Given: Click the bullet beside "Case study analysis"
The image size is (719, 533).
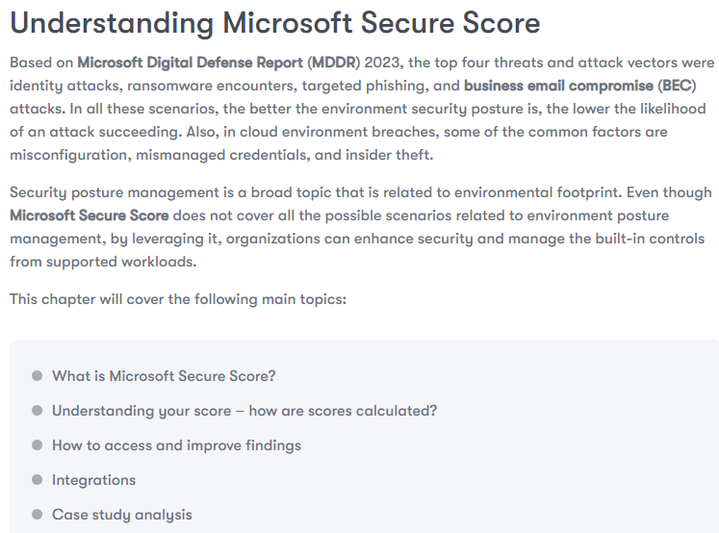Looking at the screenshot, I should pyautogui.click(x=37, y=515).
